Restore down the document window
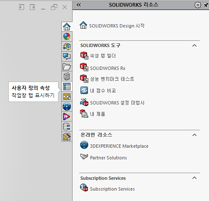209x201 pixels. 54,7
